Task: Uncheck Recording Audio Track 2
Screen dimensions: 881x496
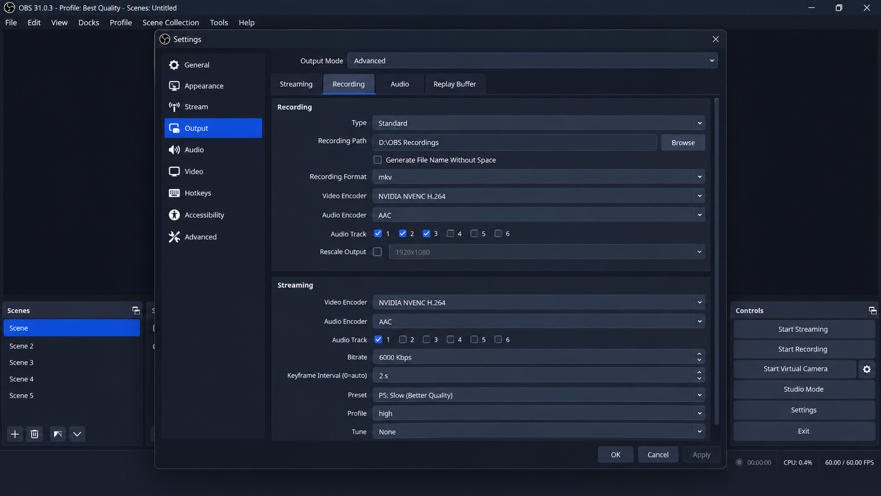Action: click(403, 234)
